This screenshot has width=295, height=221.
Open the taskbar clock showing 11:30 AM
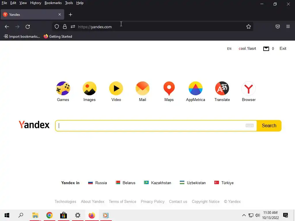pyautogui.click(x=270, y=215)
